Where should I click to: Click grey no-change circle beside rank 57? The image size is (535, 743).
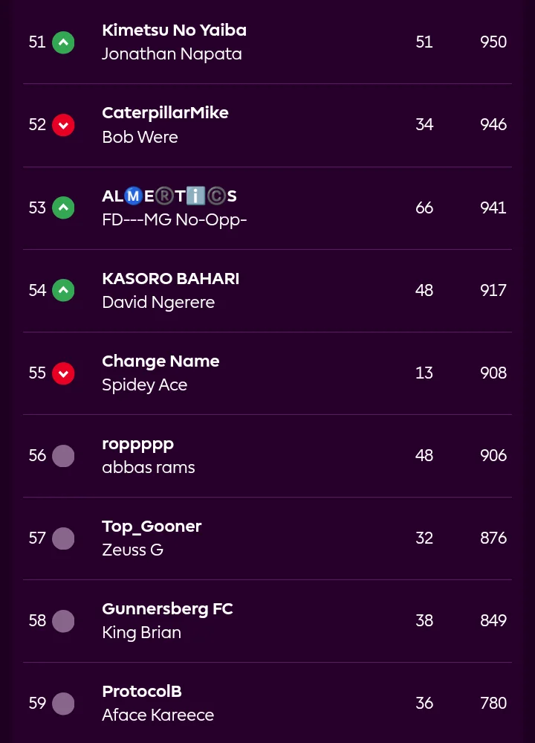[63, 538]
